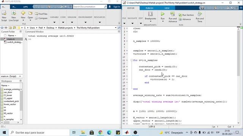Click the Task View taskbar icon
The width and height of the screenshot is (243, 136).
click(x=74, y=133)
